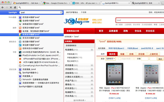Viewport: 164px width, 102px height.
Task: Switch to the CSS3 . Info browser tab
Action: click(x=86, y=3)
